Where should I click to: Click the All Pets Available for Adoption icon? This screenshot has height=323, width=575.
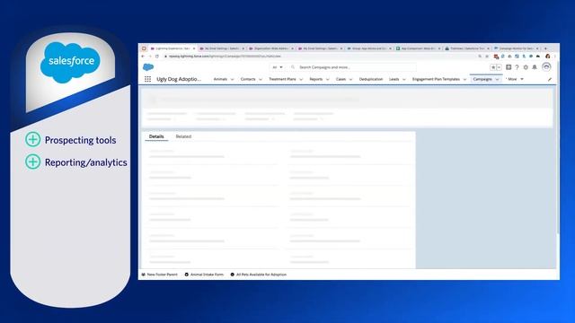[x=232, y=275]
